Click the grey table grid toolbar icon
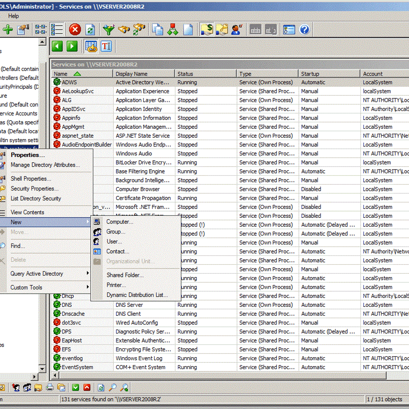 (x=255, y=30)
